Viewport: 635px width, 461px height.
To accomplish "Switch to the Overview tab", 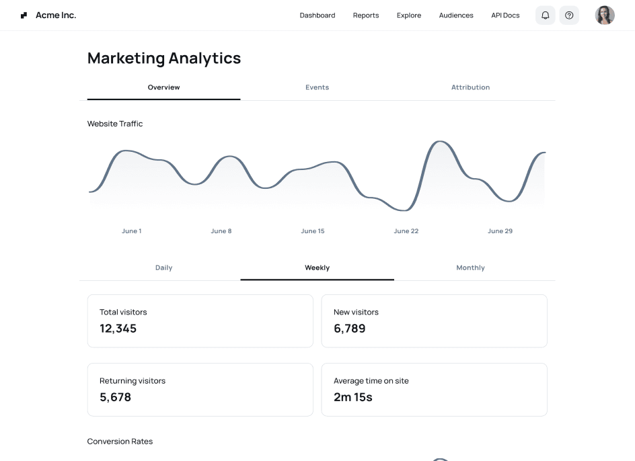I will point(163,87).
